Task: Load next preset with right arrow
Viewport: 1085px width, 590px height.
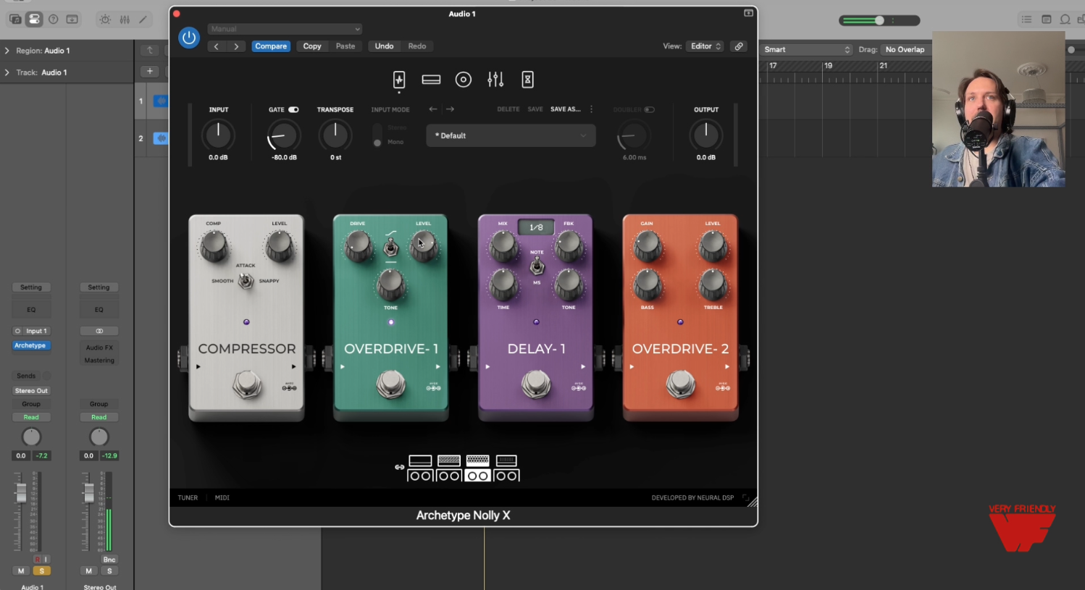Action: [x=450, y=109]
